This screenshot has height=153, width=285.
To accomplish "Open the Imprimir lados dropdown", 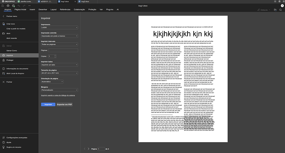I will (59, 65).
